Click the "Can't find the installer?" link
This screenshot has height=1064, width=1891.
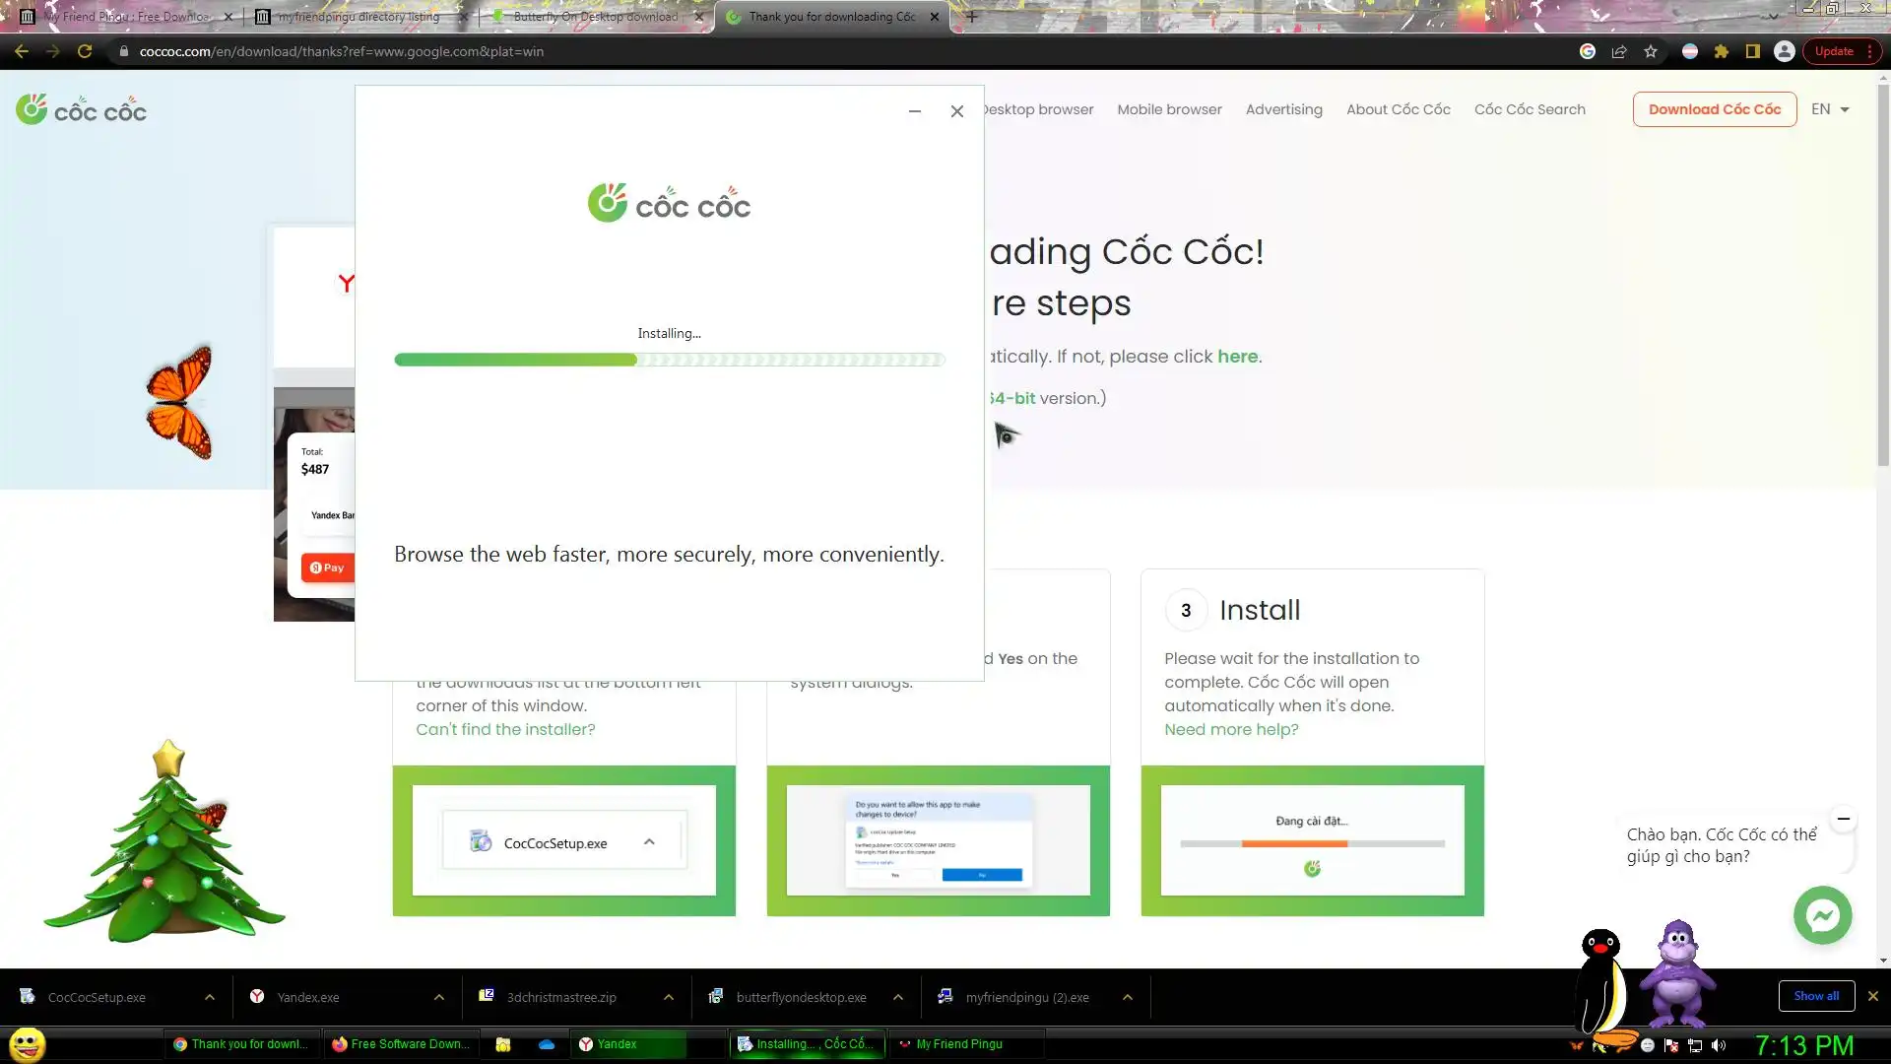pyautogui.click(x=505, y=729)
